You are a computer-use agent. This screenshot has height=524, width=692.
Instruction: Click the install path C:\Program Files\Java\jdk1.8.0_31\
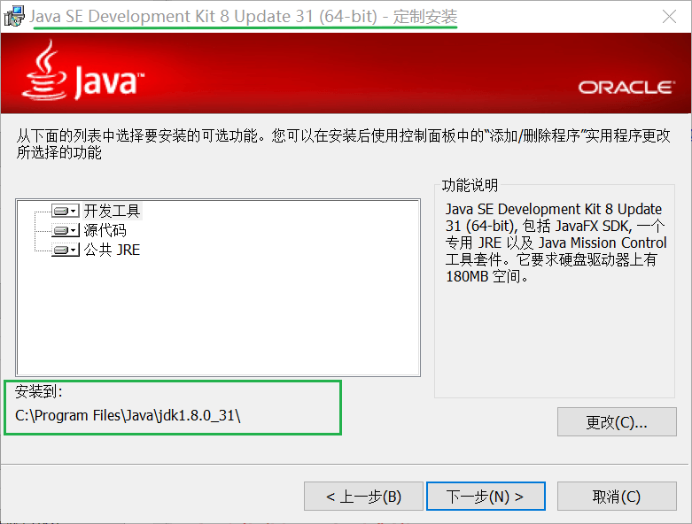click(128, 416)
